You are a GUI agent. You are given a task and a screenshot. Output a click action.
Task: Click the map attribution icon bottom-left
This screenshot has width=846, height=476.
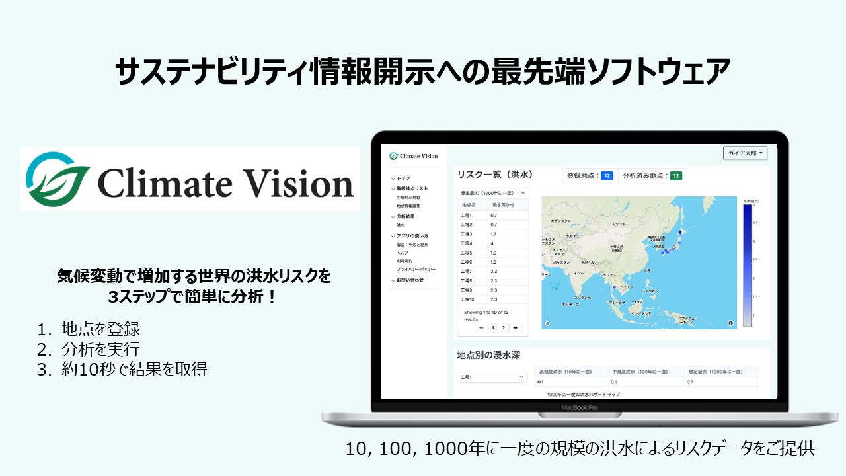tap(547, 323)
